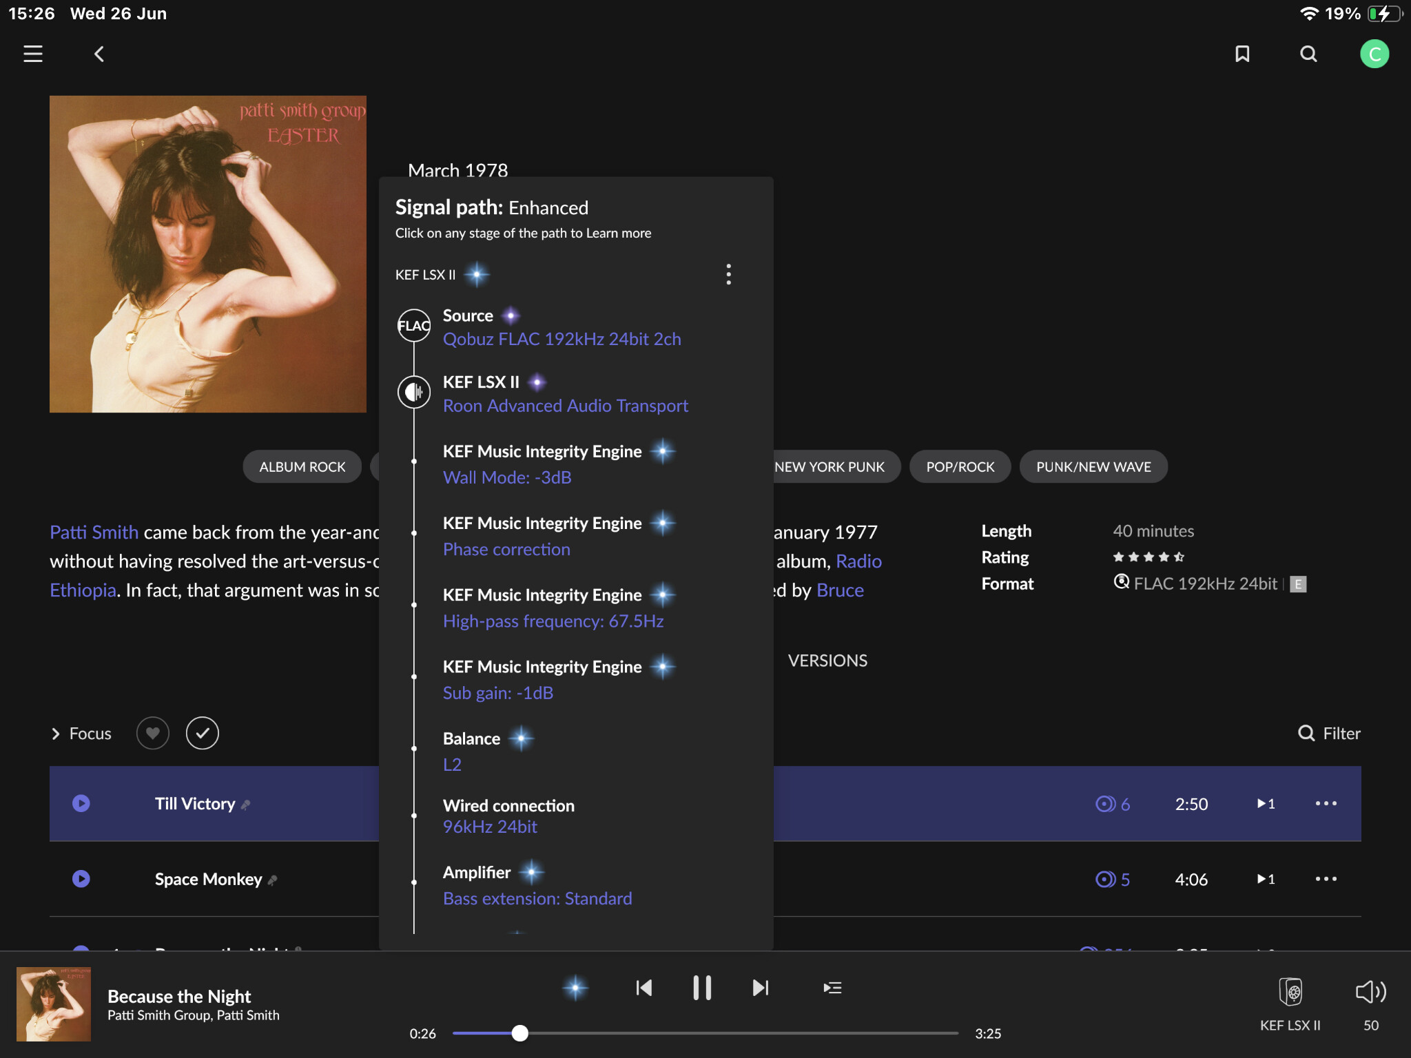Pause the current track
The height and width of the screenshot is (1058, 1411).
click(x=702, y=988)
